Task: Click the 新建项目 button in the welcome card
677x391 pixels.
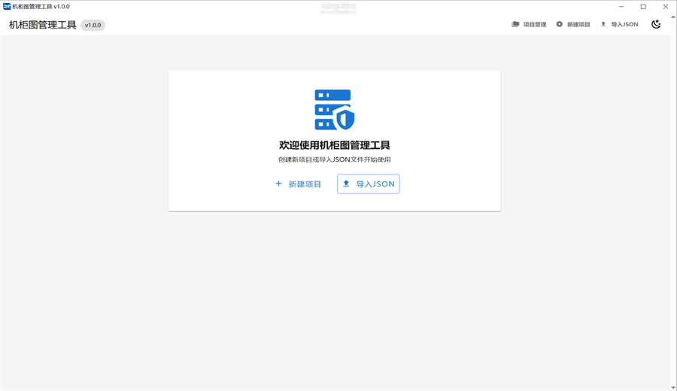Action: (x=299, y=184)
